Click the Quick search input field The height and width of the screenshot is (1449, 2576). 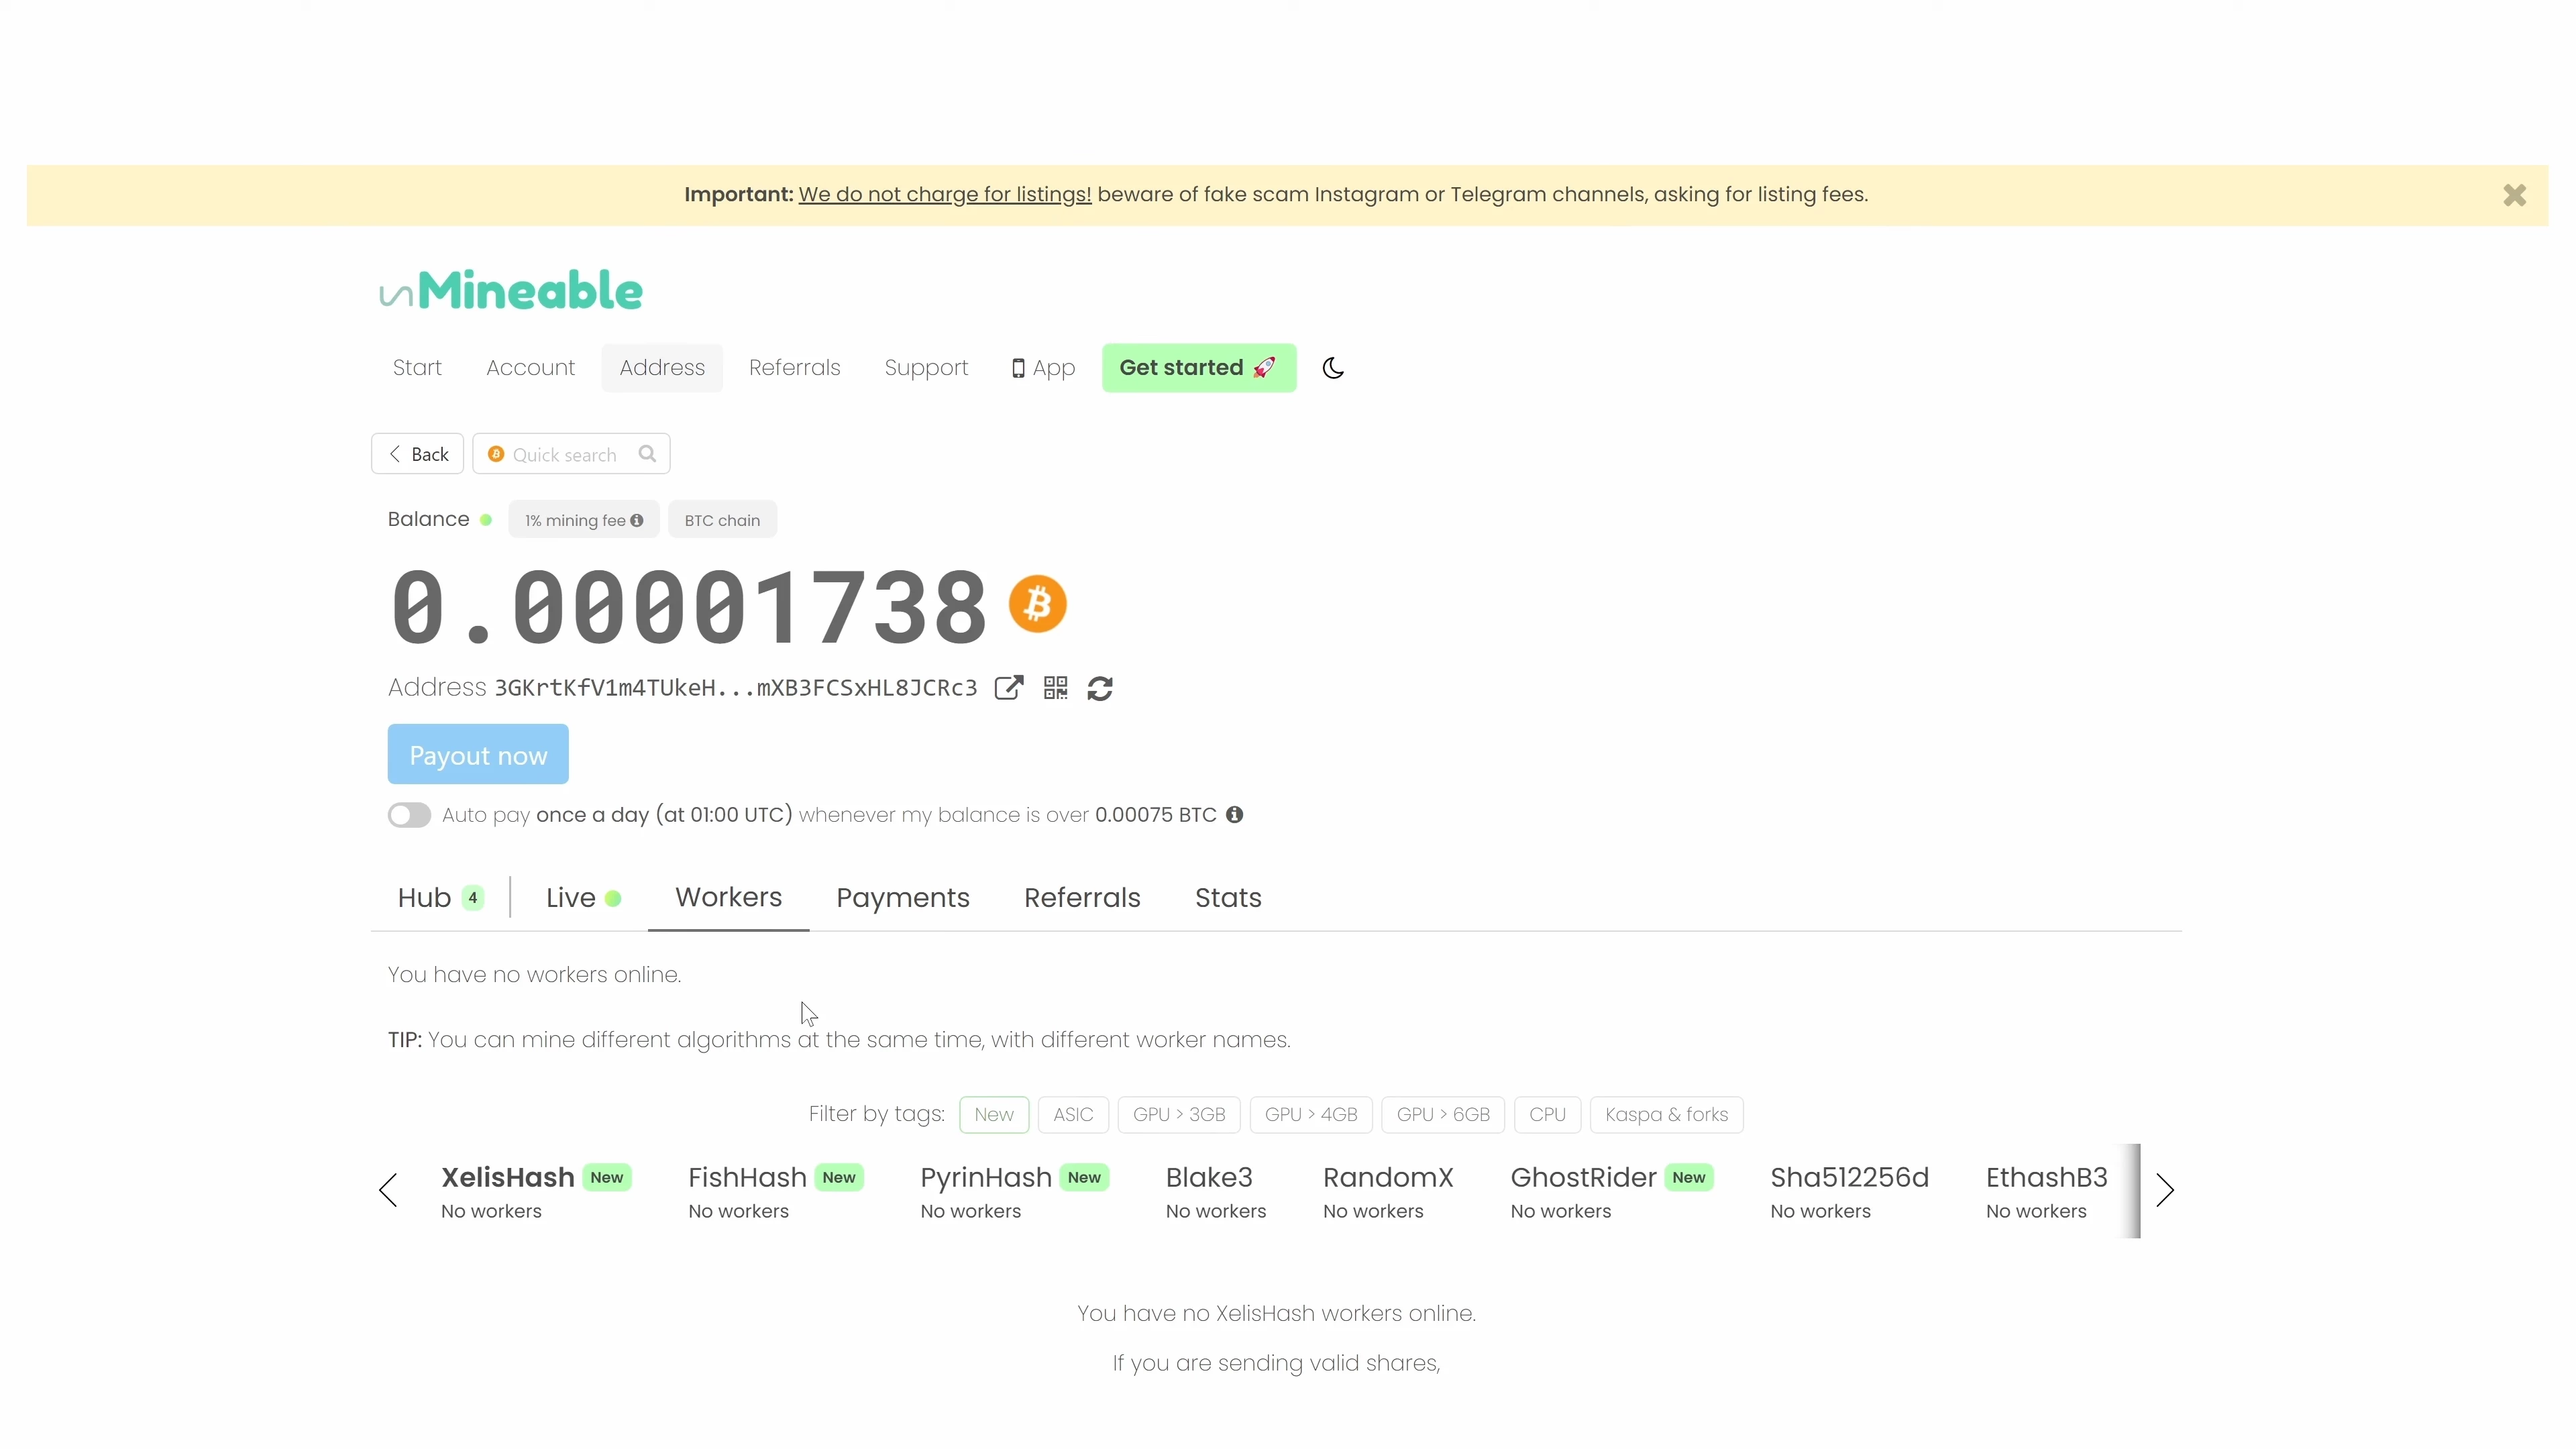tap(571, 454)
